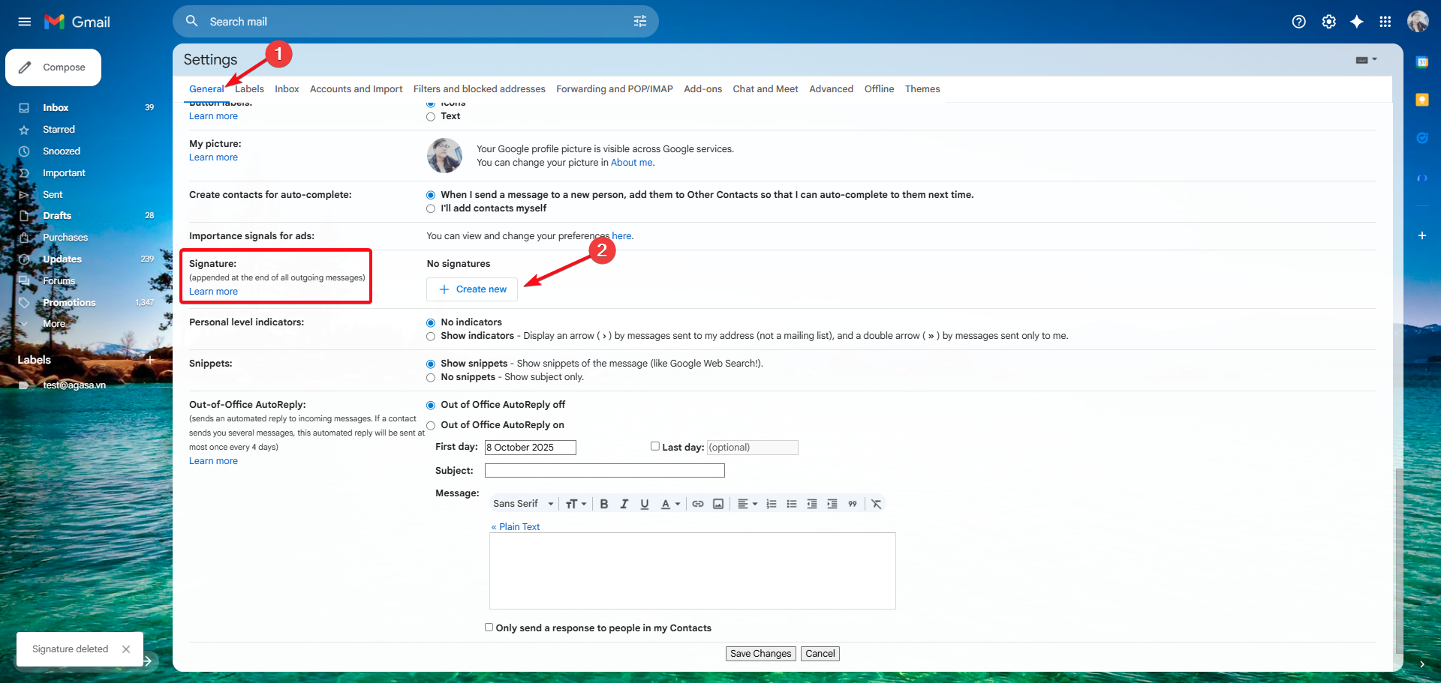
Task: Select the 'Show indicators' radio button
Action: [431, 337]
